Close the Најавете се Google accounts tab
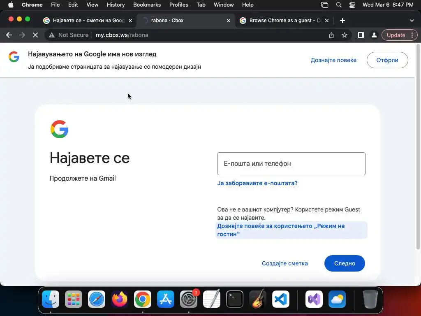Image resolution: width=421 pixels, height=316 pixels. coord(130,21)
